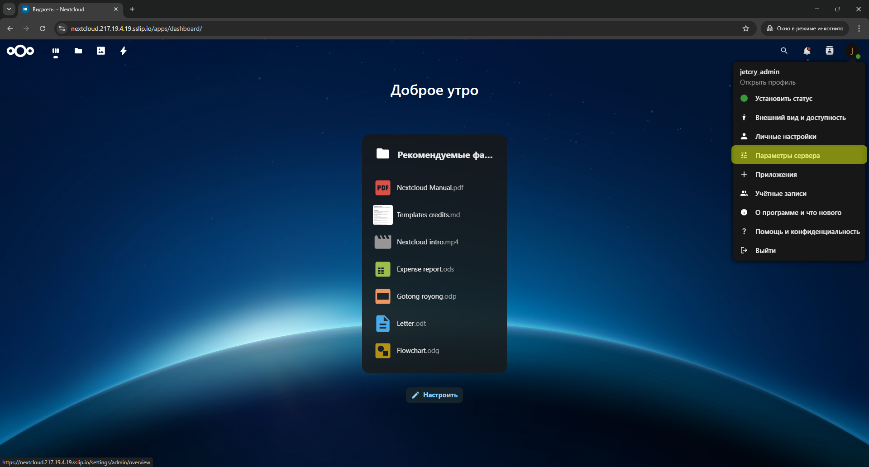869x467 pixels.
Task: Open Внешний вид и доступность
Action: (x=799, y=118)
